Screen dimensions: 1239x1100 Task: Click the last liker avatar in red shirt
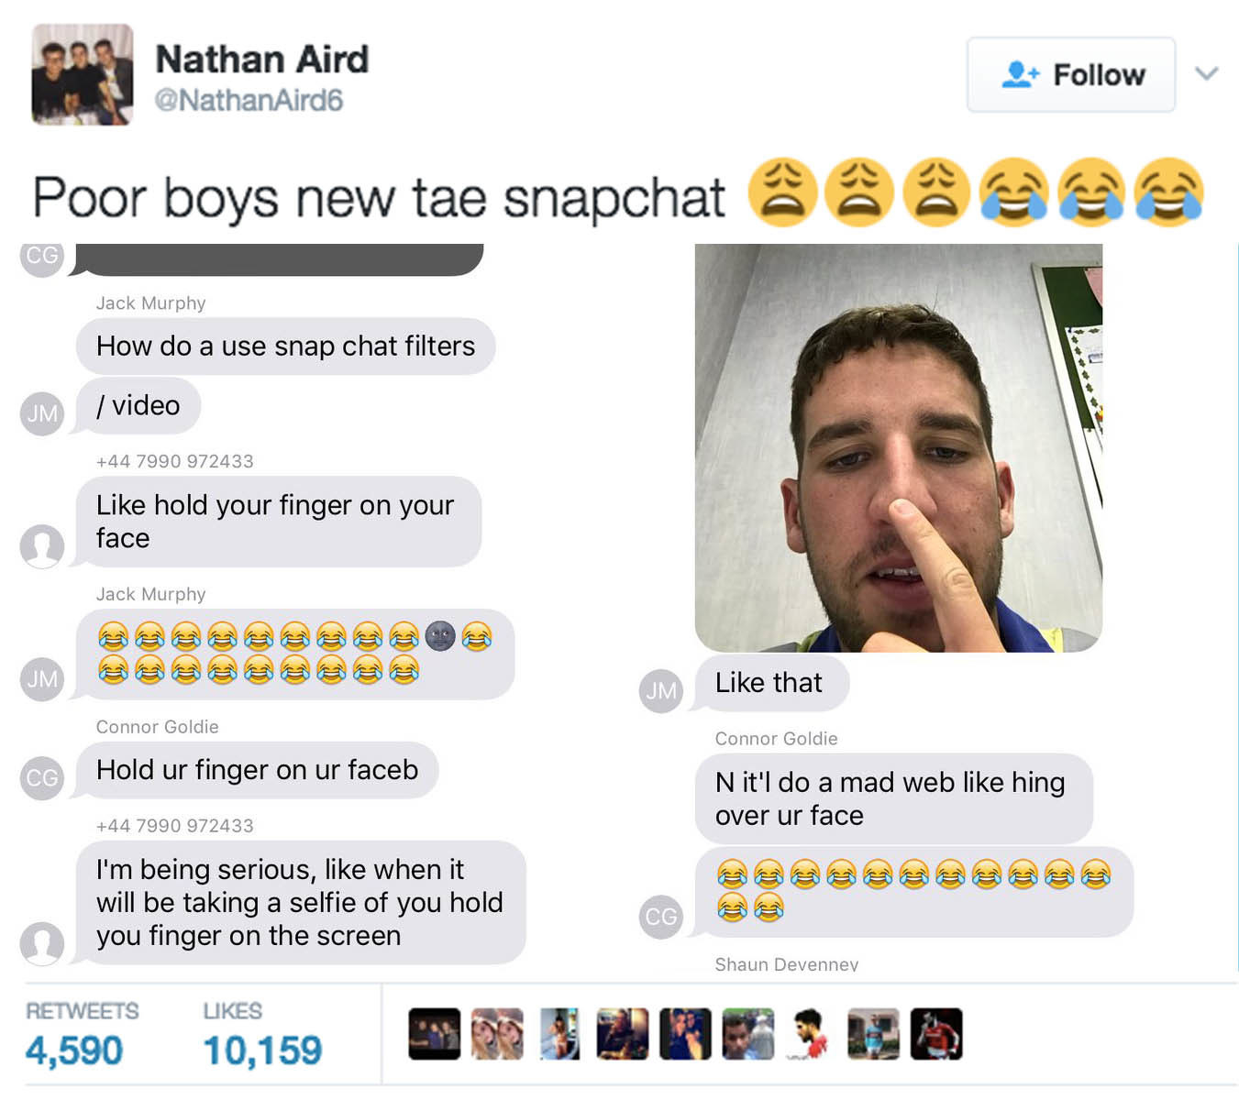pyautogui.click(x=936, y=1034)
